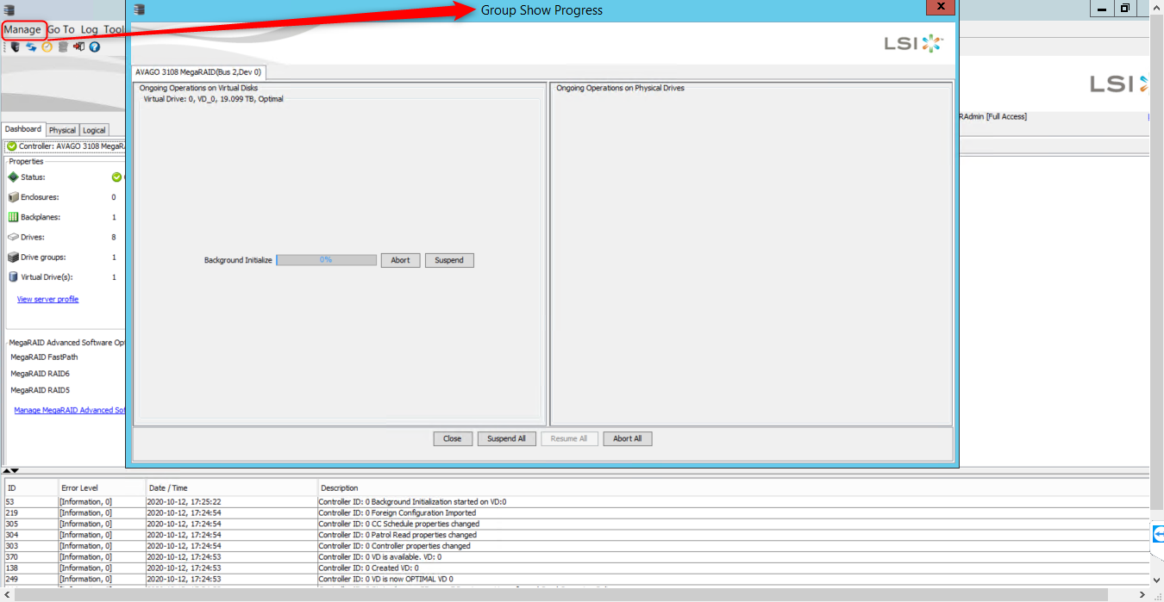The height and width of the screenshot is (602, 1164).
Task: Click the horizontal scrollbar at bottom
Action: [560, 595]
